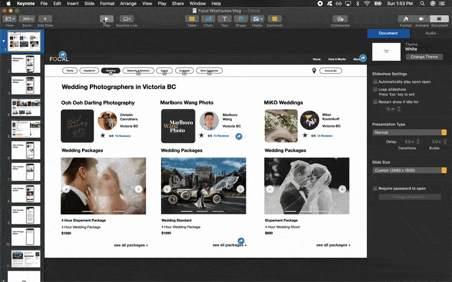Image resolution: width=452 pixels, height=282 pixels.
Task: Click the Change Theme button
Action: click(424, 57)
